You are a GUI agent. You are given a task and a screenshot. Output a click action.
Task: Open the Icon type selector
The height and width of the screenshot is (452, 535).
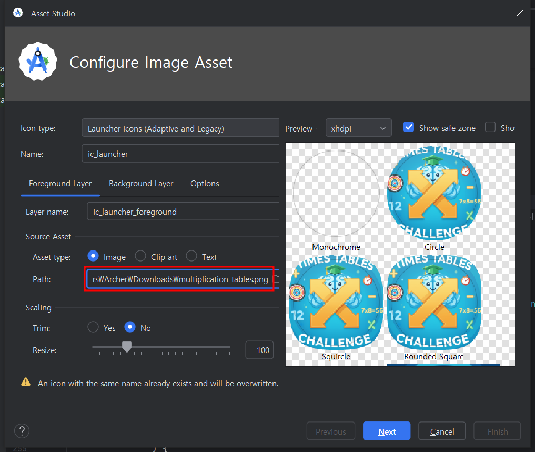tap(180, 127)
